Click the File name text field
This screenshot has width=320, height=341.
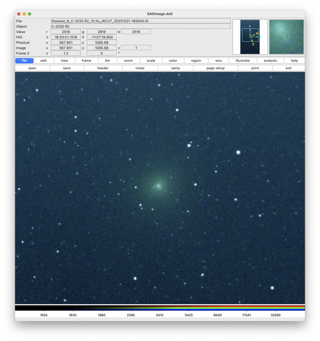(141, 21)
